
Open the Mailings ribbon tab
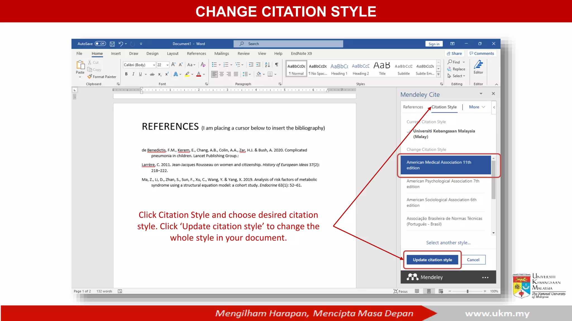pos(222,53)
